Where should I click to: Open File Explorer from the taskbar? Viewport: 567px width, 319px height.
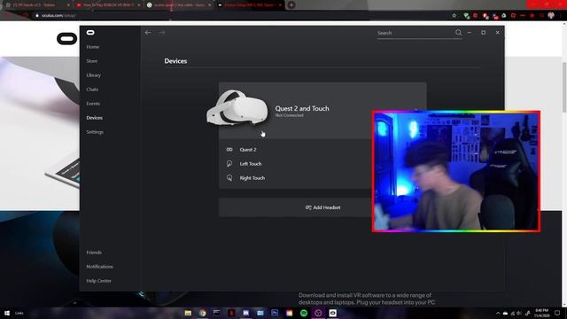pyautogui.click(x=188, y=313)
